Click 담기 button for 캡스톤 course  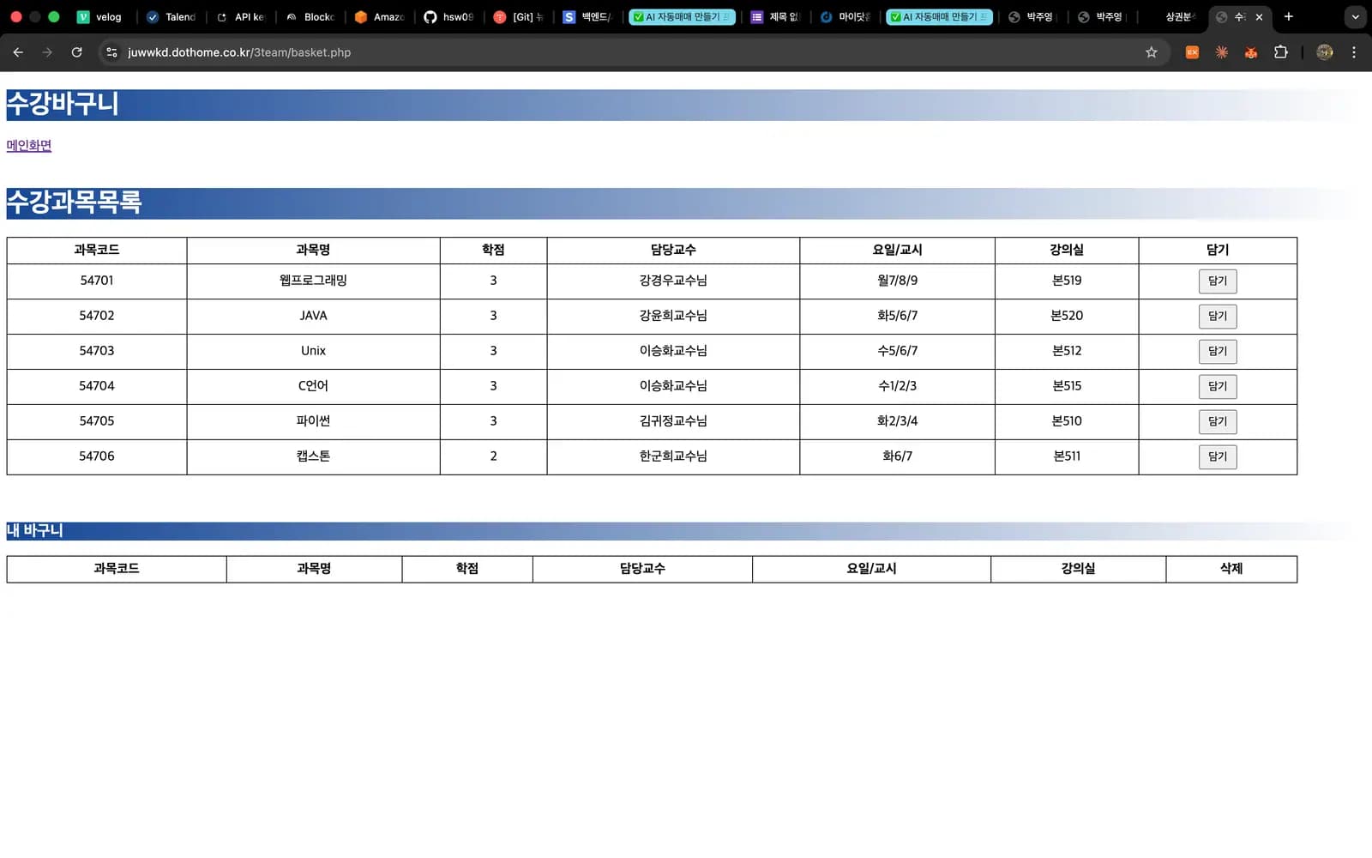point(1218,457)
